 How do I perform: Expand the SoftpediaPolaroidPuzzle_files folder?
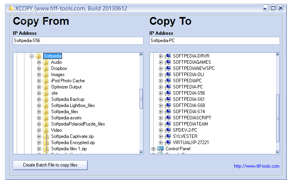(x=39, y=124)
